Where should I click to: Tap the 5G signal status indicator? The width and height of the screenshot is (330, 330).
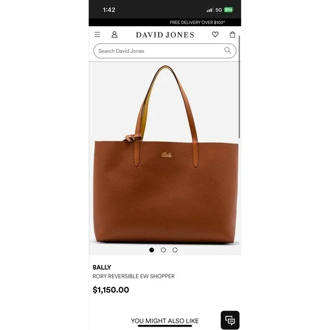(x=218, y=10)
